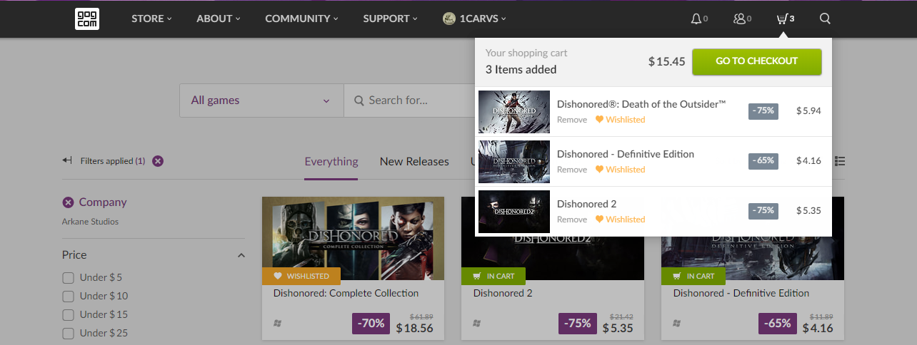Remove Death of the Outsider from cart
The image size is (917, 345).
(572, 120)
